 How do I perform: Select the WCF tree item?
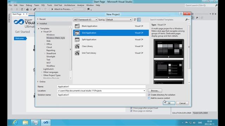click(49, 63)
